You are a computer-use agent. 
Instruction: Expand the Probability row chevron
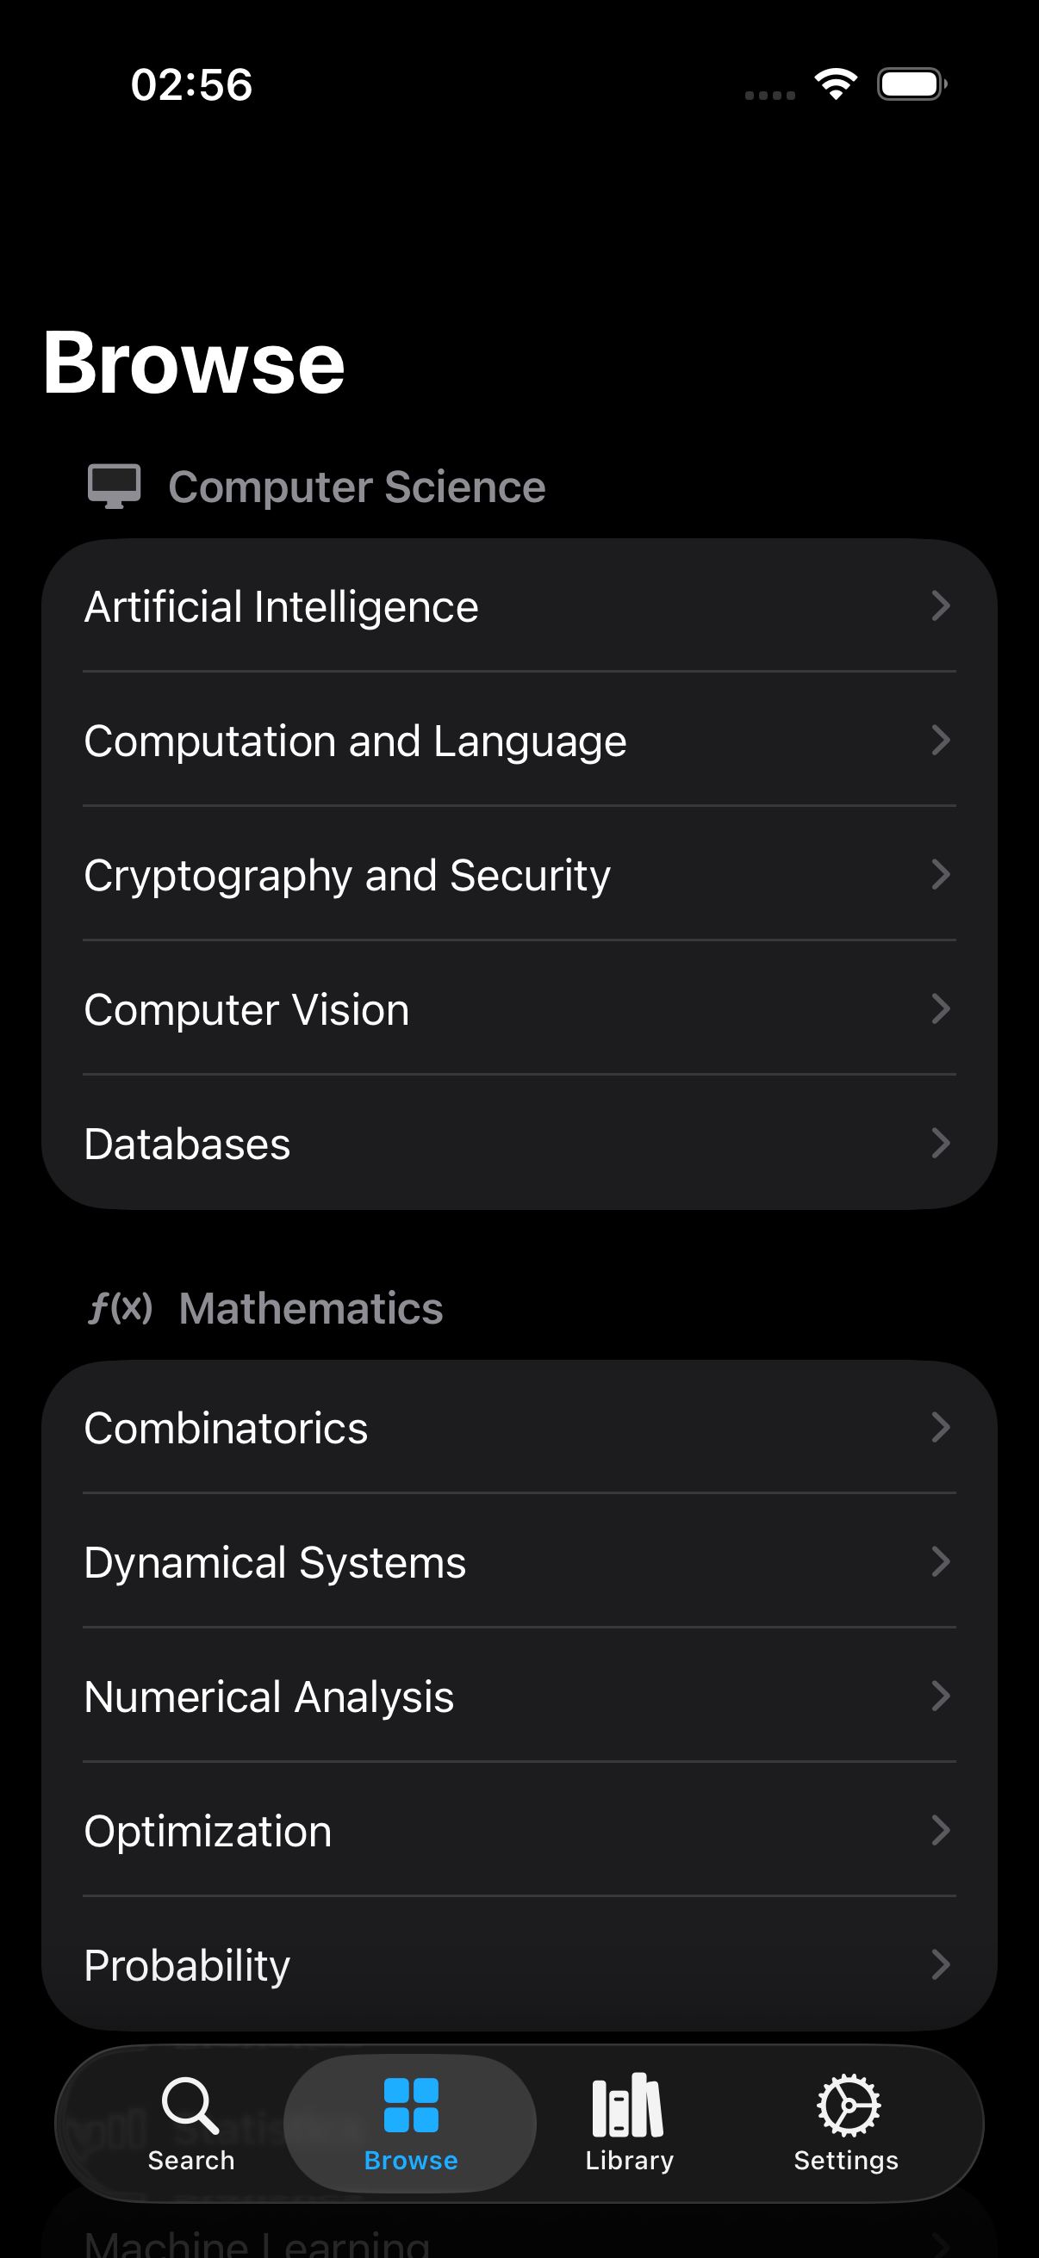tap(940, 1964)
